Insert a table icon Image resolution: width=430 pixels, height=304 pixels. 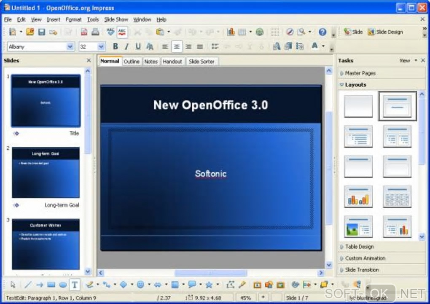242,32
